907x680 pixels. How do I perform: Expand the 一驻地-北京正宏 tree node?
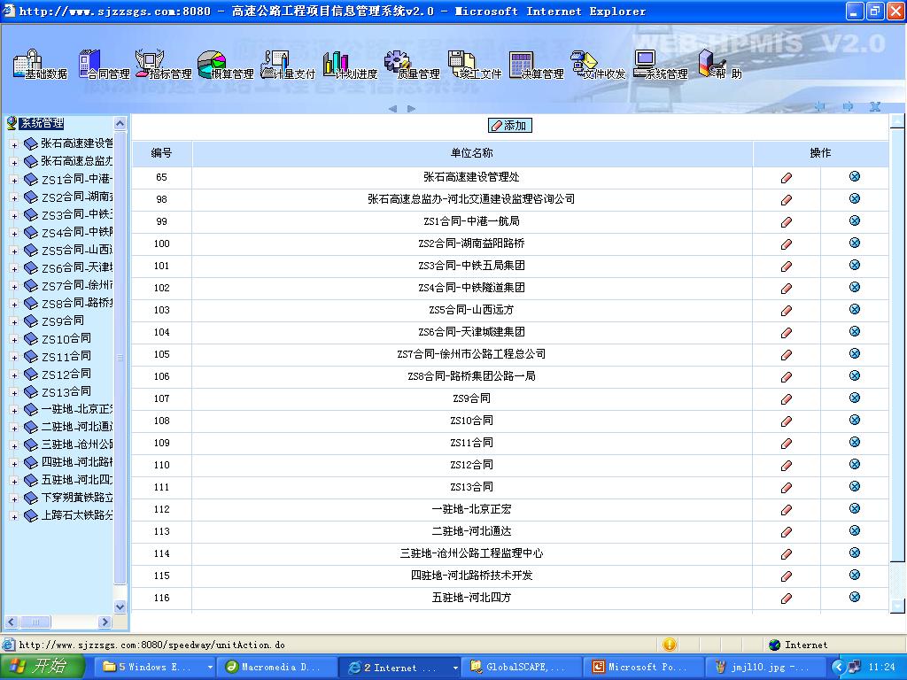[x=14, y=411]
